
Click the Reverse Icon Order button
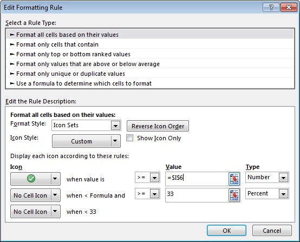(x=158, y=126)
